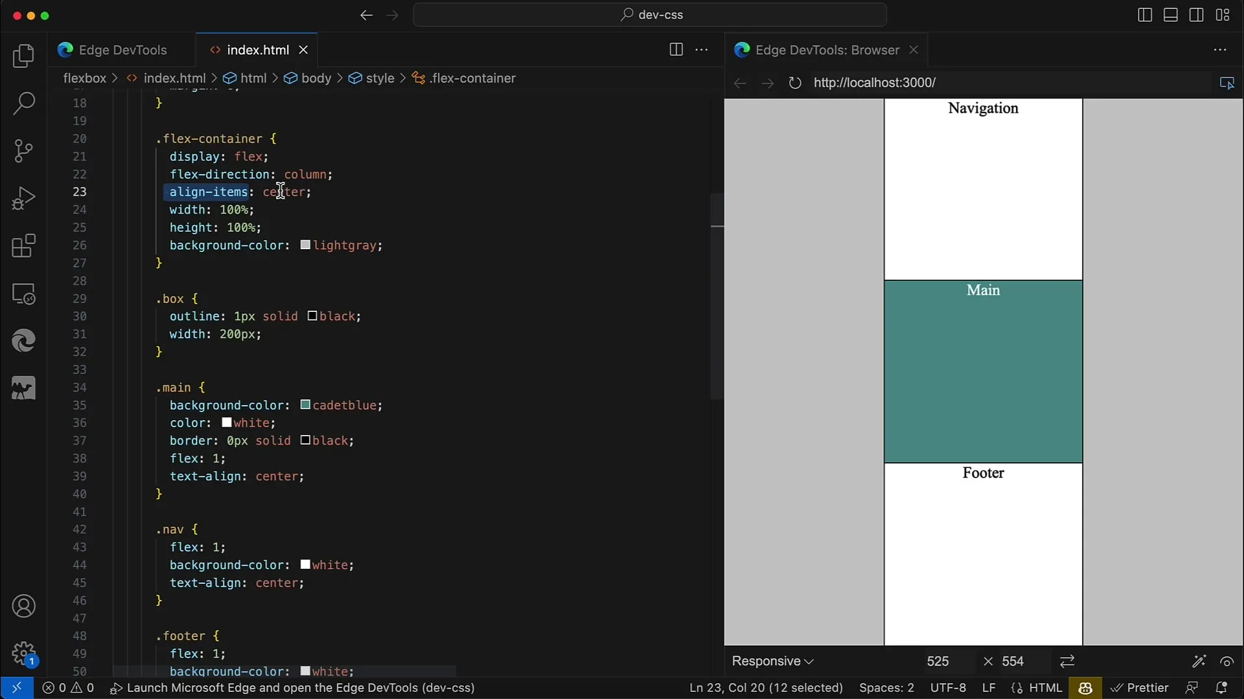Click the reload button in browser preview

pos(794,83)
